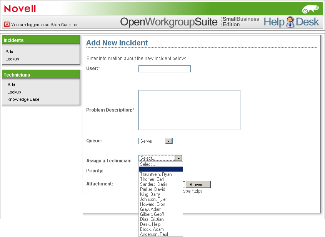Select Desk, Help in technician list
325x237 pixels.
tap(161, 224)
